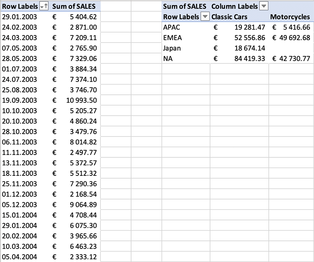
Task: Open the Column Labels filter dropdown
Action: [x=264, y=6]
